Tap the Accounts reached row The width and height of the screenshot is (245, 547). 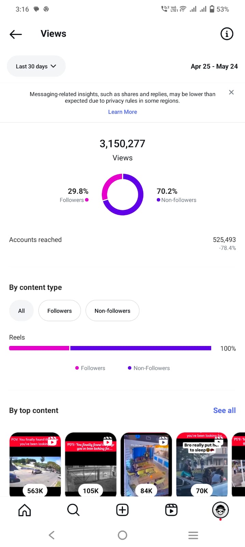[122, 243]
